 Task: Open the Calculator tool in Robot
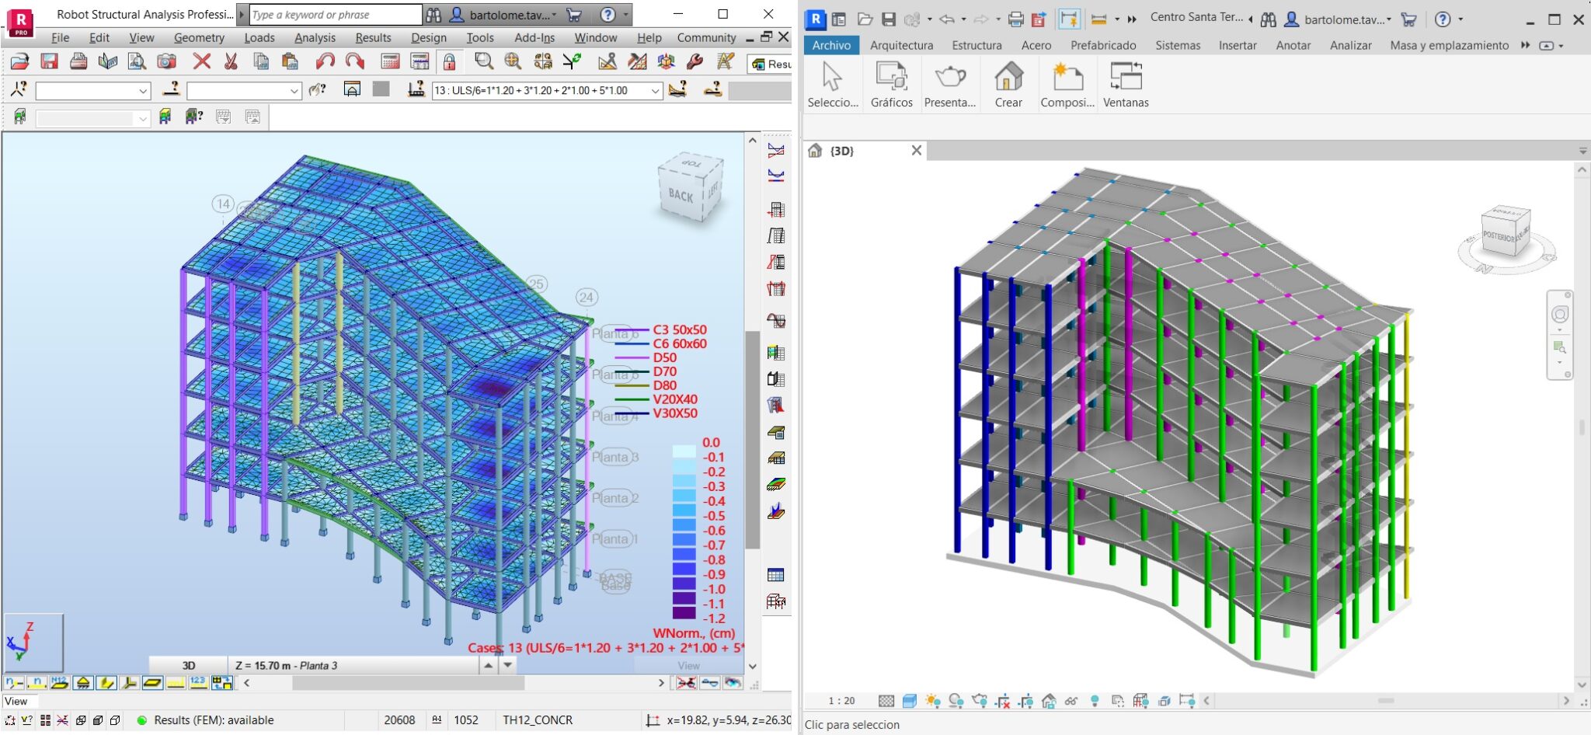391,61
